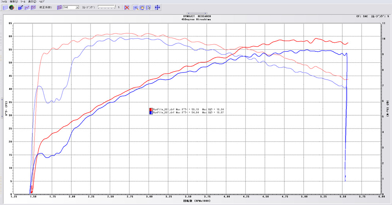Toggle the second graph view button
This screenshot has width=392, height=205.
pos(27,7)
